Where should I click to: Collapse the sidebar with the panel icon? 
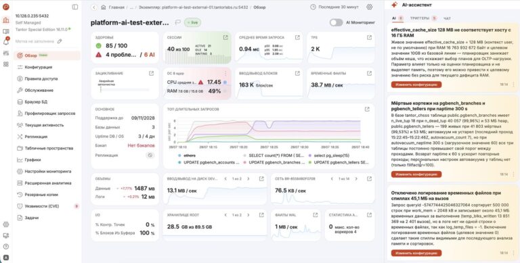[75, 7]
